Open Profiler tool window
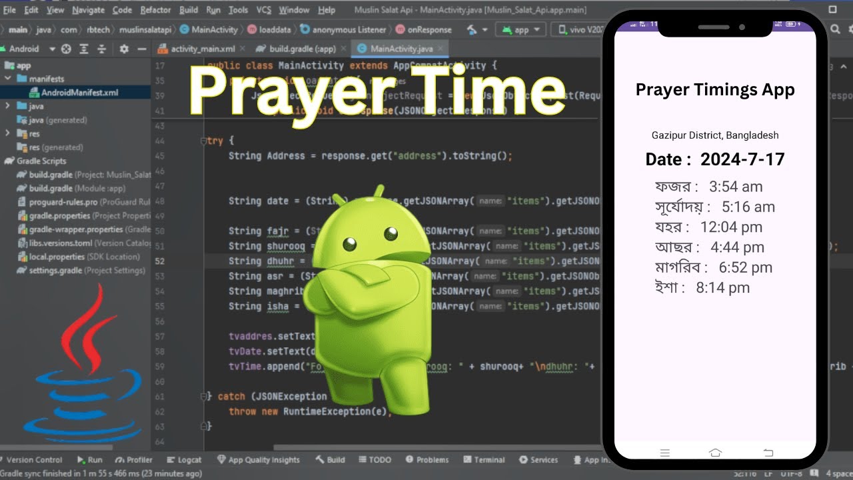The image size is (853, 480). click(x=134, y=460)
